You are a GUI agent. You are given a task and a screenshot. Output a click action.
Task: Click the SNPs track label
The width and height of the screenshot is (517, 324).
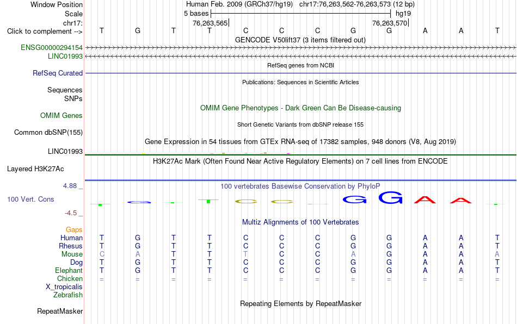[73, 98]
